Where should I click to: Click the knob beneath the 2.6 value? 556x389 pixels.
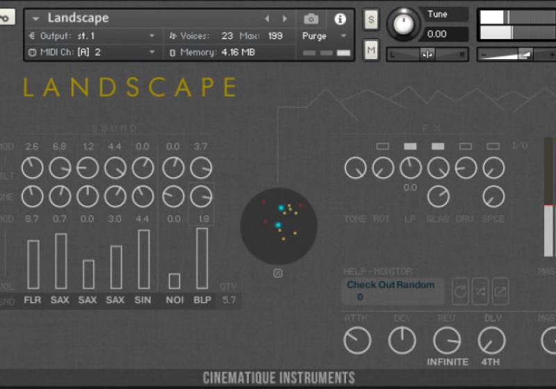pyautogui.click(x=32, y=168)
